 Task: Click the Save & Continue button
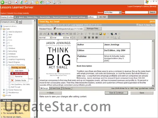pyautogui.click(x=116, y=93)
